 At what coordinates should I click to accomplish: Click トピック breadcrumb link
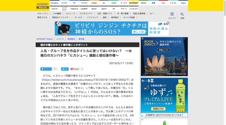click(x=60, y=39)
